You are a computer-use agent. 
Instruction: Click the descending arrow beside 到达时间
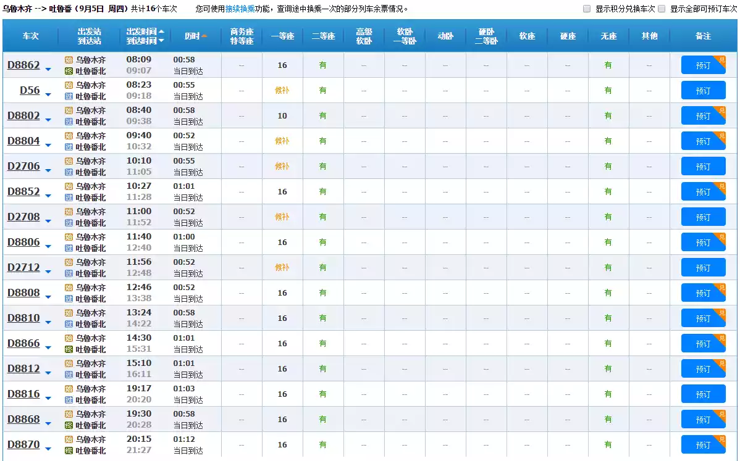161,41
